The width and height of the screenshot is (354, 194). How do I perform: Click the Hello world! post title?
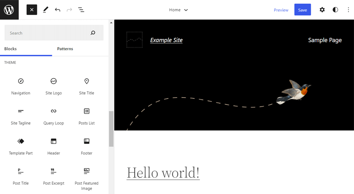pyautogui.click(x=163, y=173)
